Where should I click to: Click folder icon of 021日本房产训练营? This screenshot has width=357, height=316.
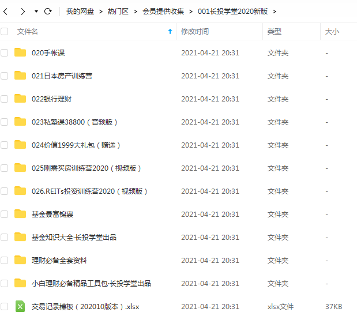pos(20,76)
